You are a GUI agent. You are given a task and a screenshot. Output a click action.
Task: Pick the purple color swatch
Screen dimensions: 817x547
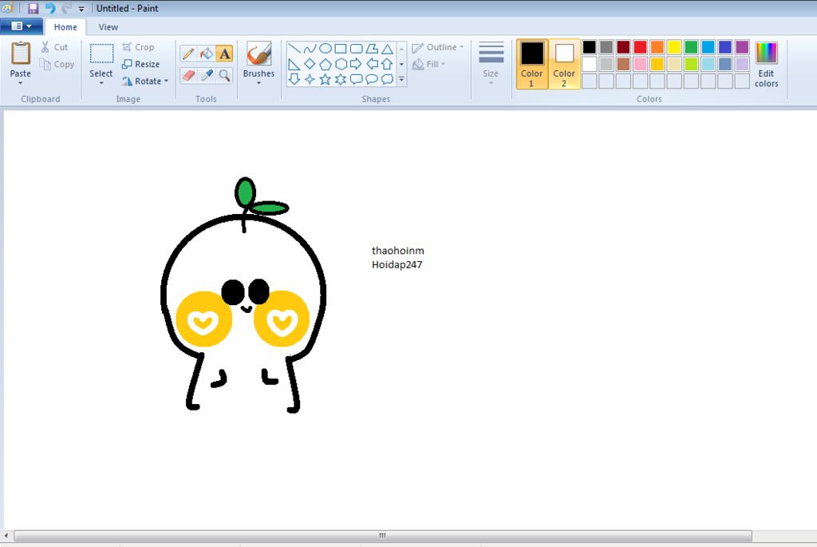(x=742, y=47)
